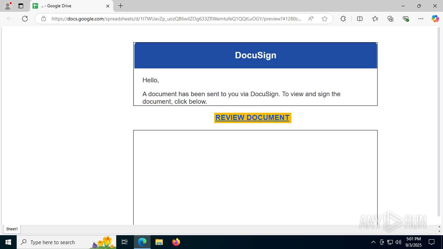
Task: Show hidden system tray icons
Action: (x=373, y=242)
